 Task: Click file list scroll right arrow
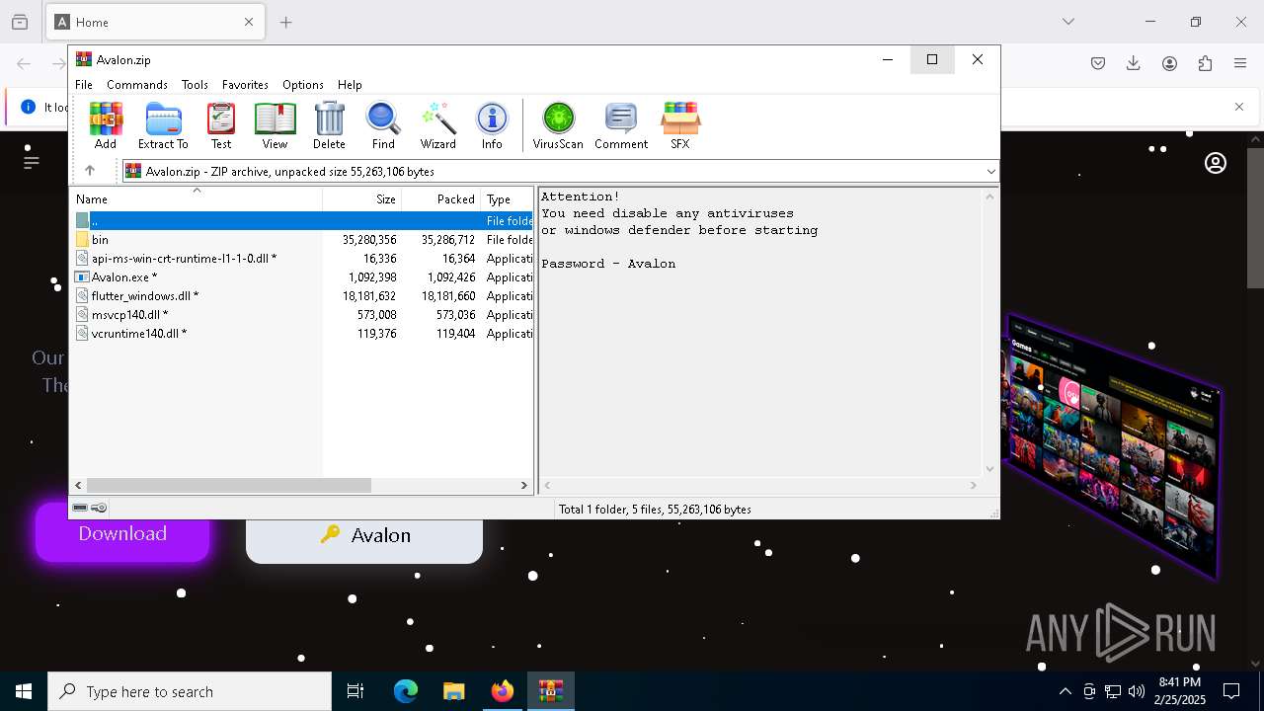pyautogui.click(x=524, y=485)
